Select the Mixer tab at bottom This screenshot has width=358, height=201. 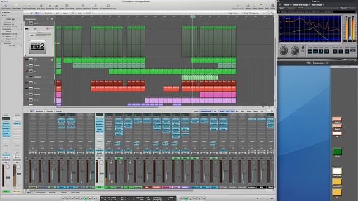tap(29, 193)
